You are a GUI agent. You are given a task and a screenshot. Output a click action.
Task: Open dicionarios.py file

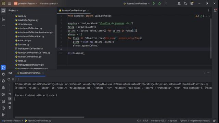[24, 24]
